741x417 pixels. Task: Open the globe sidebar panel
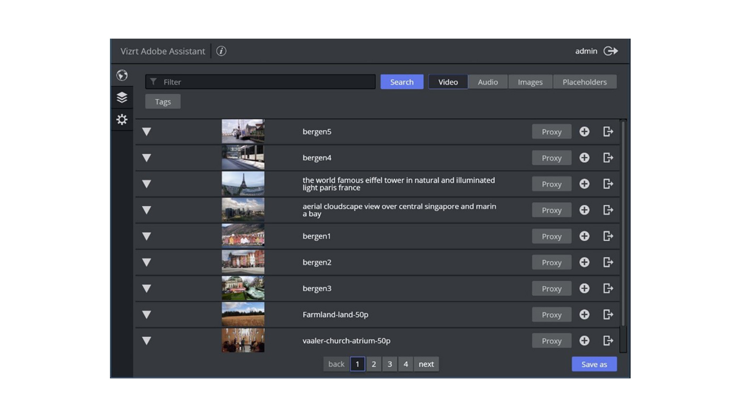point(122,76)
